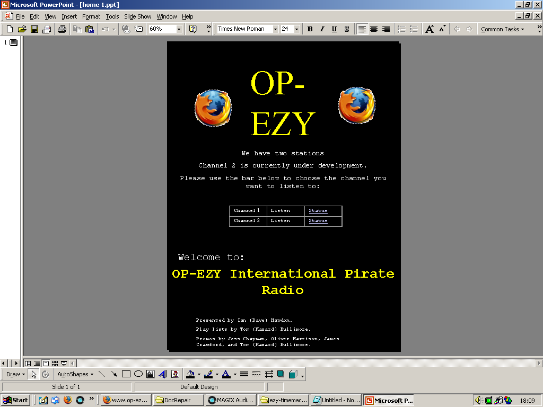Open the Common Tasks dropdown

503,29
